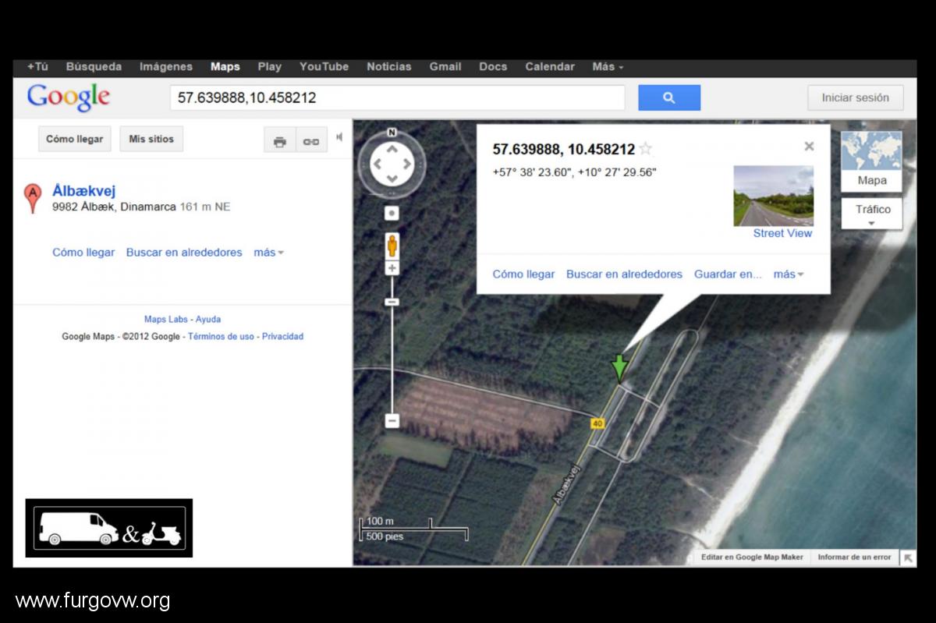Click the Cómo llegar panel button
This screenshot has width=936, height=623.
(75, 139)
